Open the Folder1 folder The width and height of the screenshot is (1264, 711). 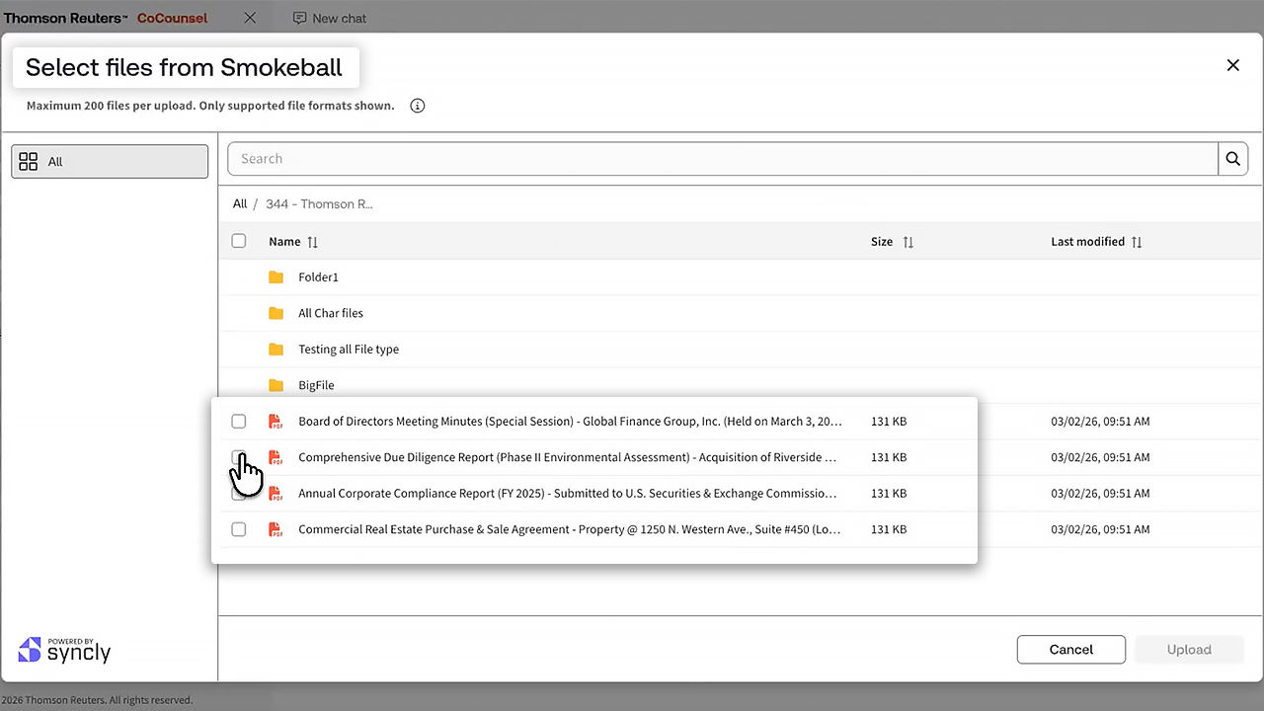(x=318, y=277)
